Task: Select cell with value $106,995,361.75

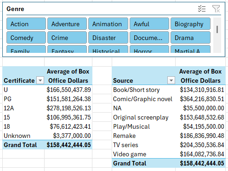Action: (68, 117)
